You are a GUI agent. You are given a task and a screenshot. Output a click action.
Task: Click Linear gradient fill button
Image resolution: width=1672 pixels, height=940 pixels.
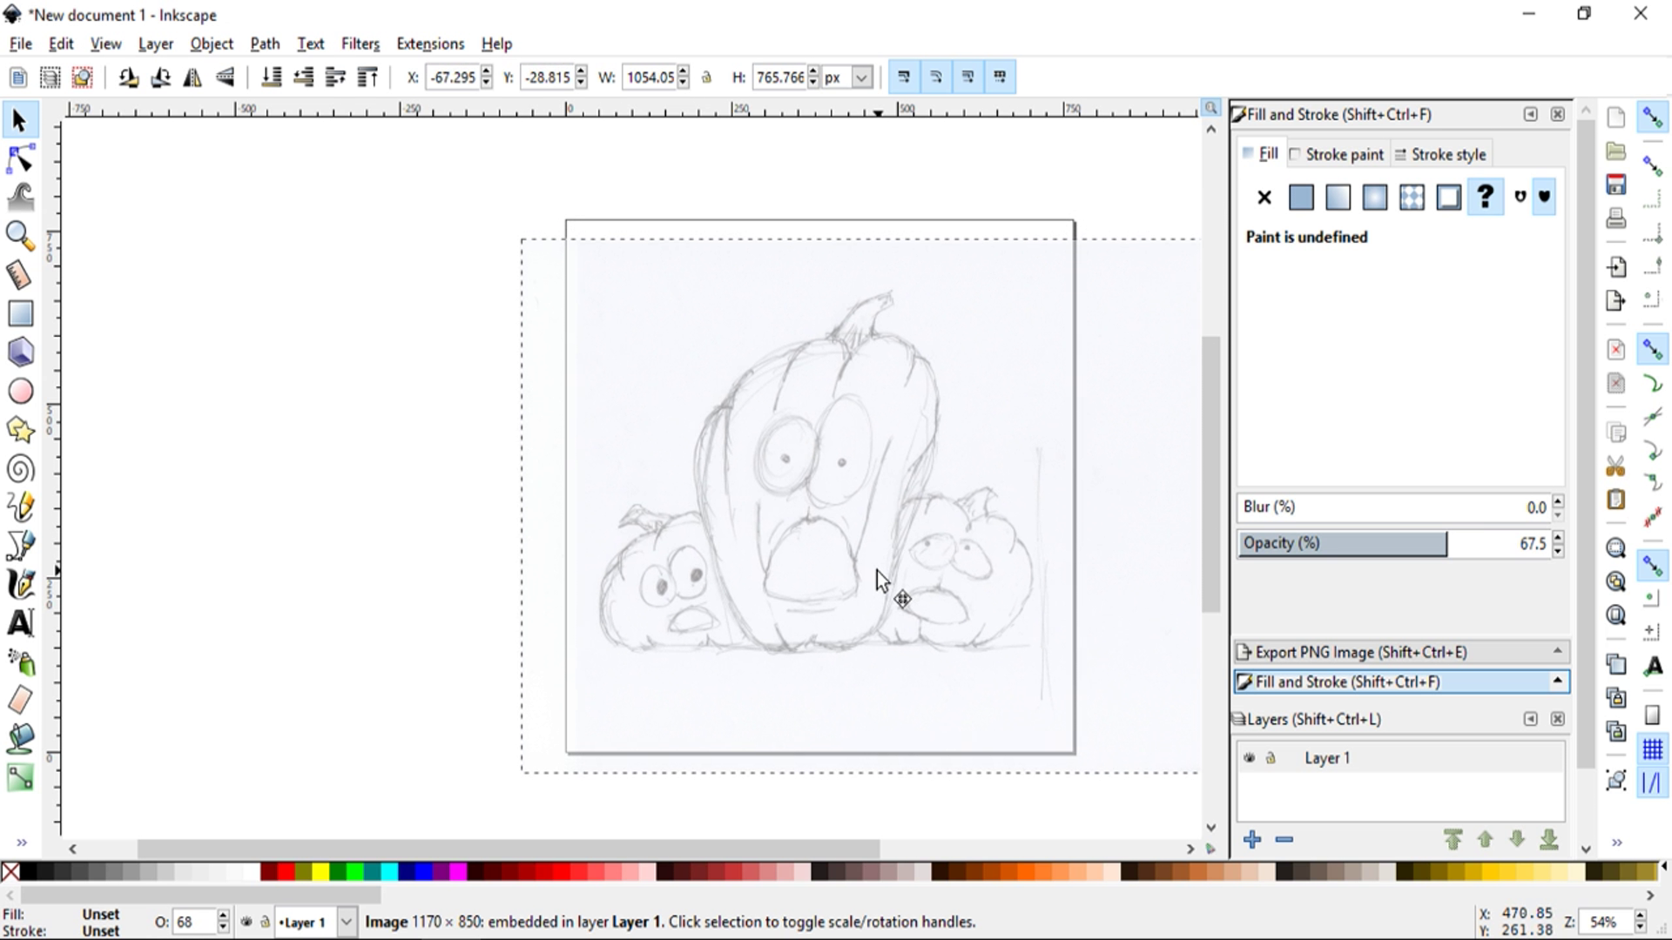pos(1338,198)
